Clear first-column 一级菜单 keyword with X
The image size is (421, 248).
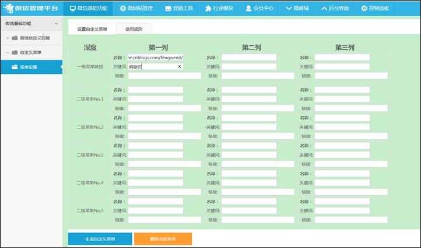pyautogui.click(x=180, y=67)
